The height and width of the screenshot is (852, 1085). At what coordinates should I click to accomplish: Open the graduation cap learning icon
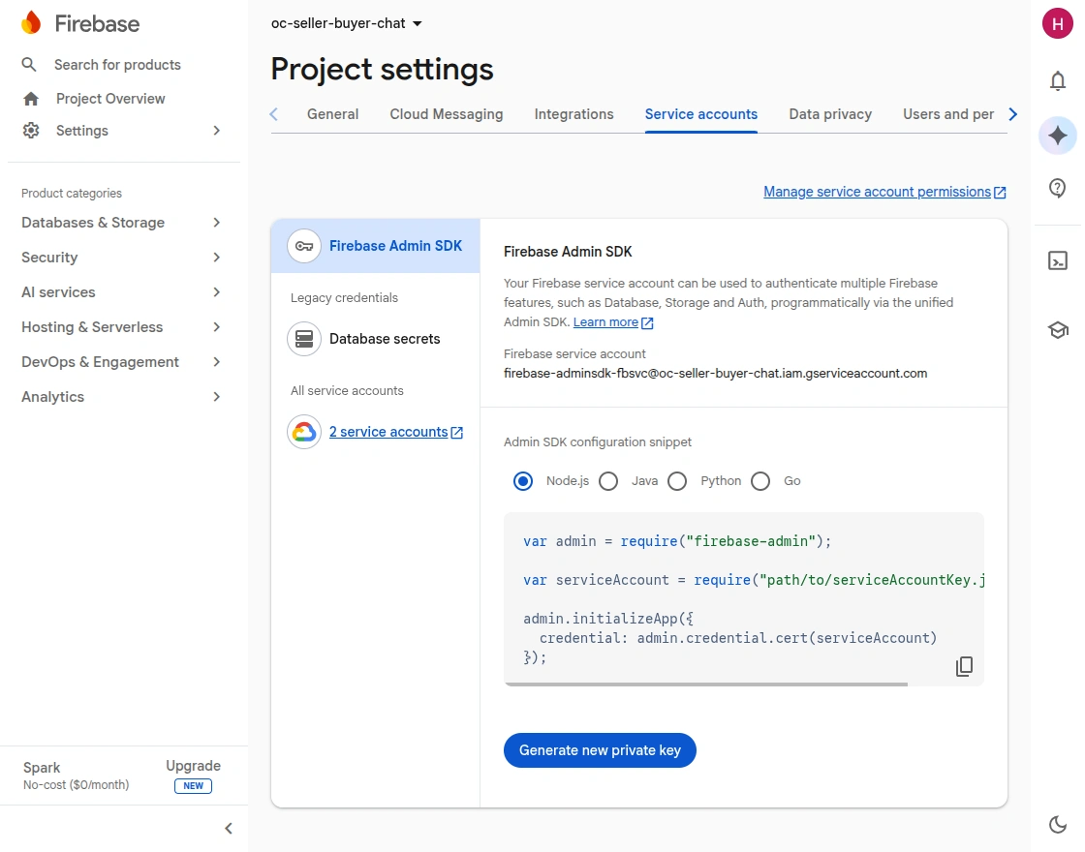tap(1057, 330)
